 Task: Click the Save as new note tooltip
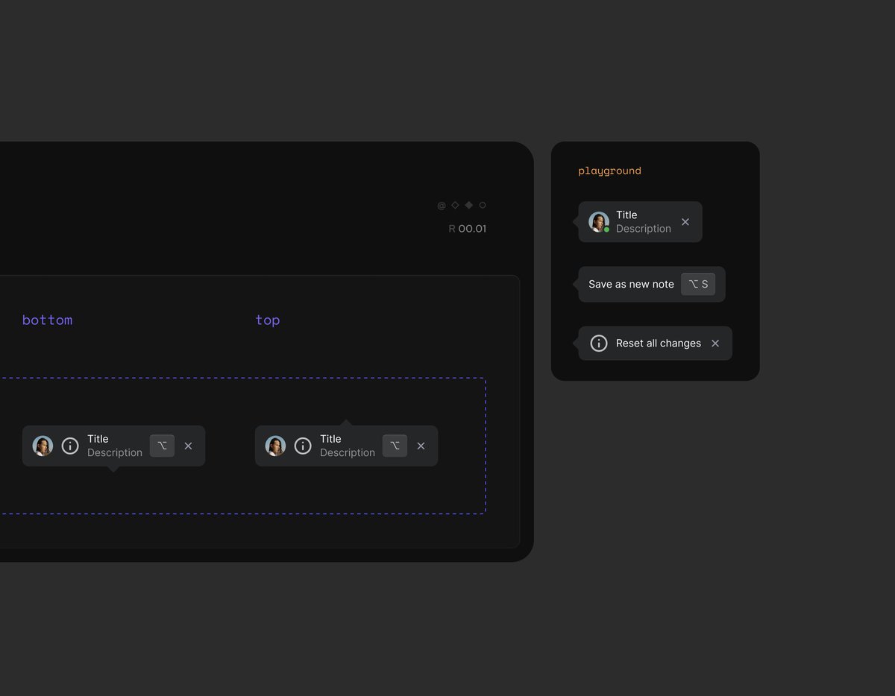coord(652,284)
